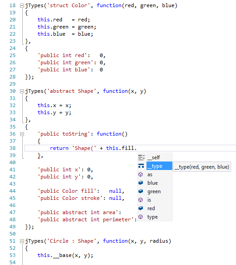The width and height of the screenshot is (236, 265).
Task: Choose 'blue' from the completion list
Action: pos(155,183)
